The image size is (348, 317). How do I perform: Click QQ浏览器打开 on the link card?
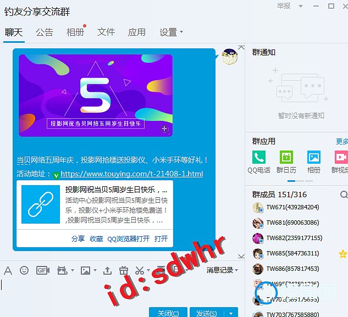point(128,238)
